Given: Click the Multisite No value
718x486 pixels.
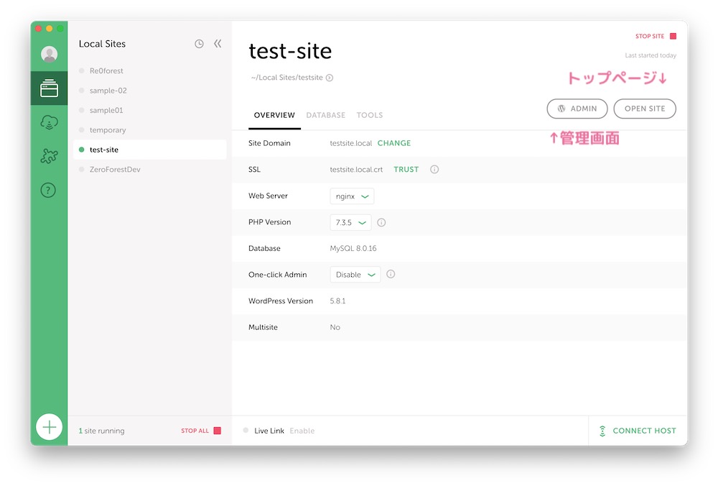Looking at the screenshot, I should coord(335,327).
